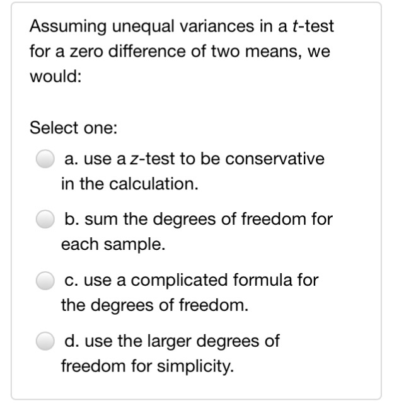This screenshot has height=411, width=399.
Task: Click the word "complicated" in option c
Action: click(x=179, y=281)
